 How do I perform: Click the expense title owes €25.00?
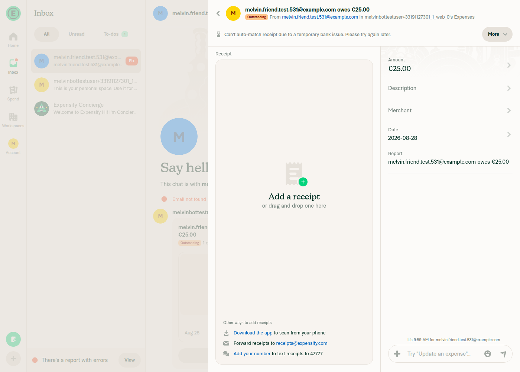tap(307, 10)
